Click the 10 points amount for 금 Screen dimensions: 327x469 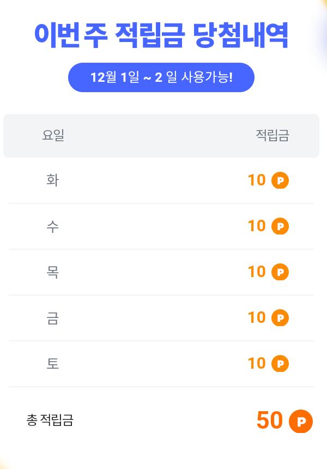point(257,317)
